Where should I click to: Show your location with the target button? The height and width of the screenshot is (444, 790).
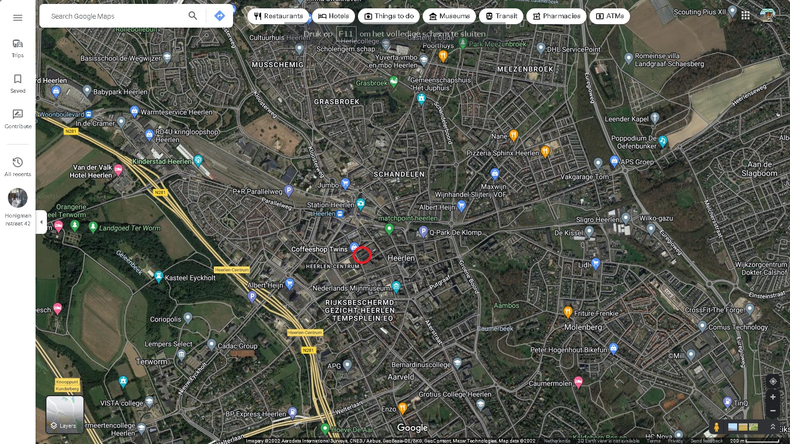pyautogui.click(x=773, y=381)
